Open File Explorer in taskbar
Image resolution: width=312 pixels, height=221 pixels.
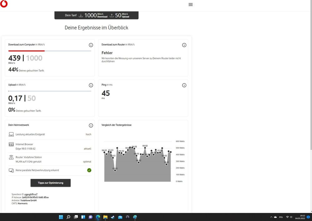[105, 217]
